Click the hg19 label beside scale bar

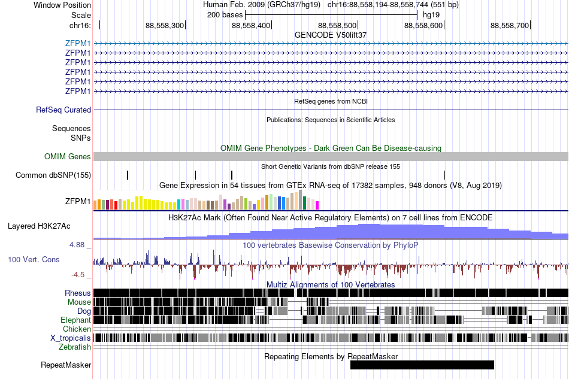[x=431, y=15]
